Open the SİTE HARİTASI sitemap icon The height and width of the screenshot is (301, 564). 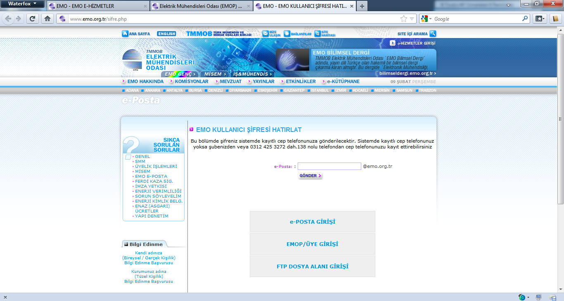(x=318, y=33)
